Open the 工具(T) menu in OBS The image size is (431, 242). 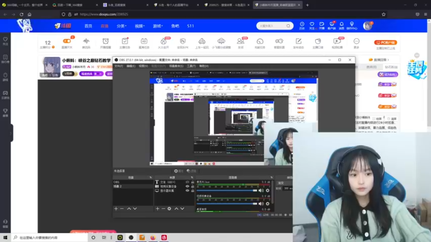coord(191,66)
